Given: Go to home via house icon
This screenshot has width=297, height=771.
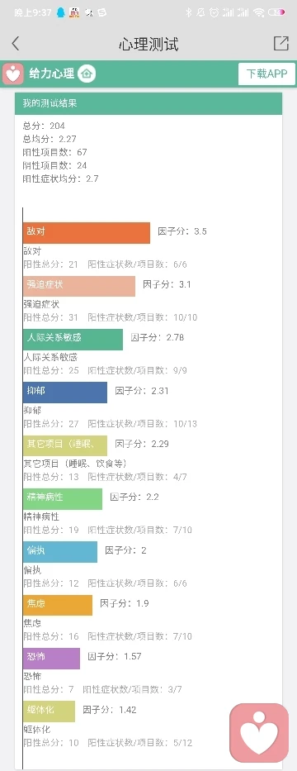Looking at the screenshot, I should [x=87, y=74].
